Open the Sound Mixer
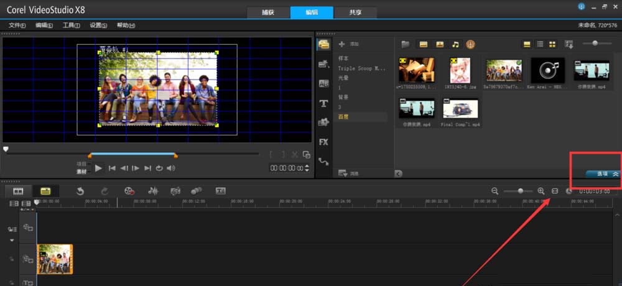The image size is (622, 286). click(153, 191)
